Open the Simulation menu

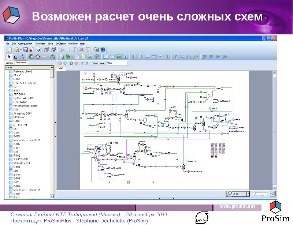(x=60, y=43)
